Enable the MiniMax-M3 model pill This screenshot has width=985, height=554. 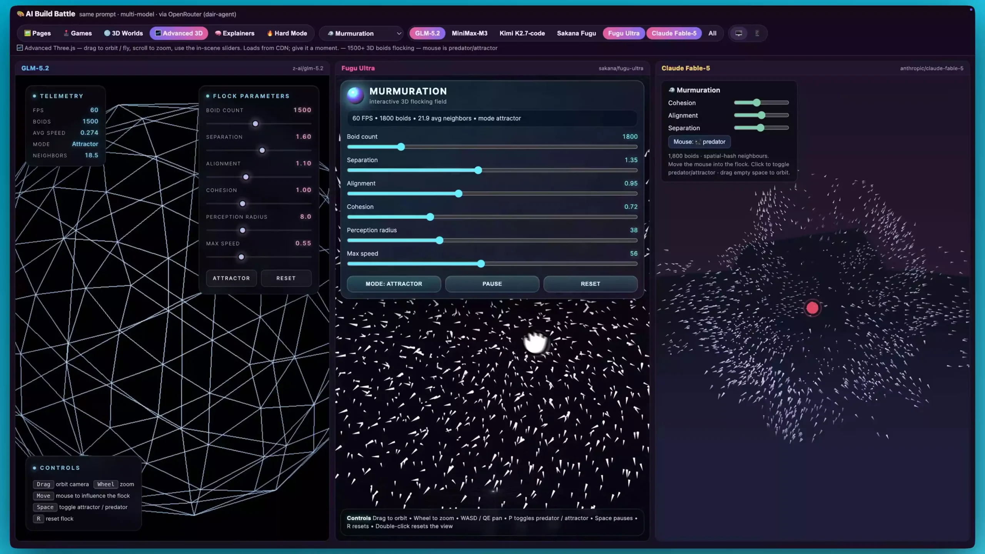(469, 33)
